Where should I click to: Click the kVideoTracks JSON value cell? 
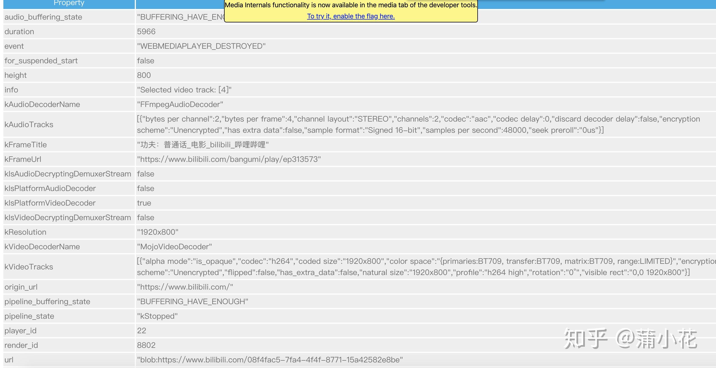point(413,267)
